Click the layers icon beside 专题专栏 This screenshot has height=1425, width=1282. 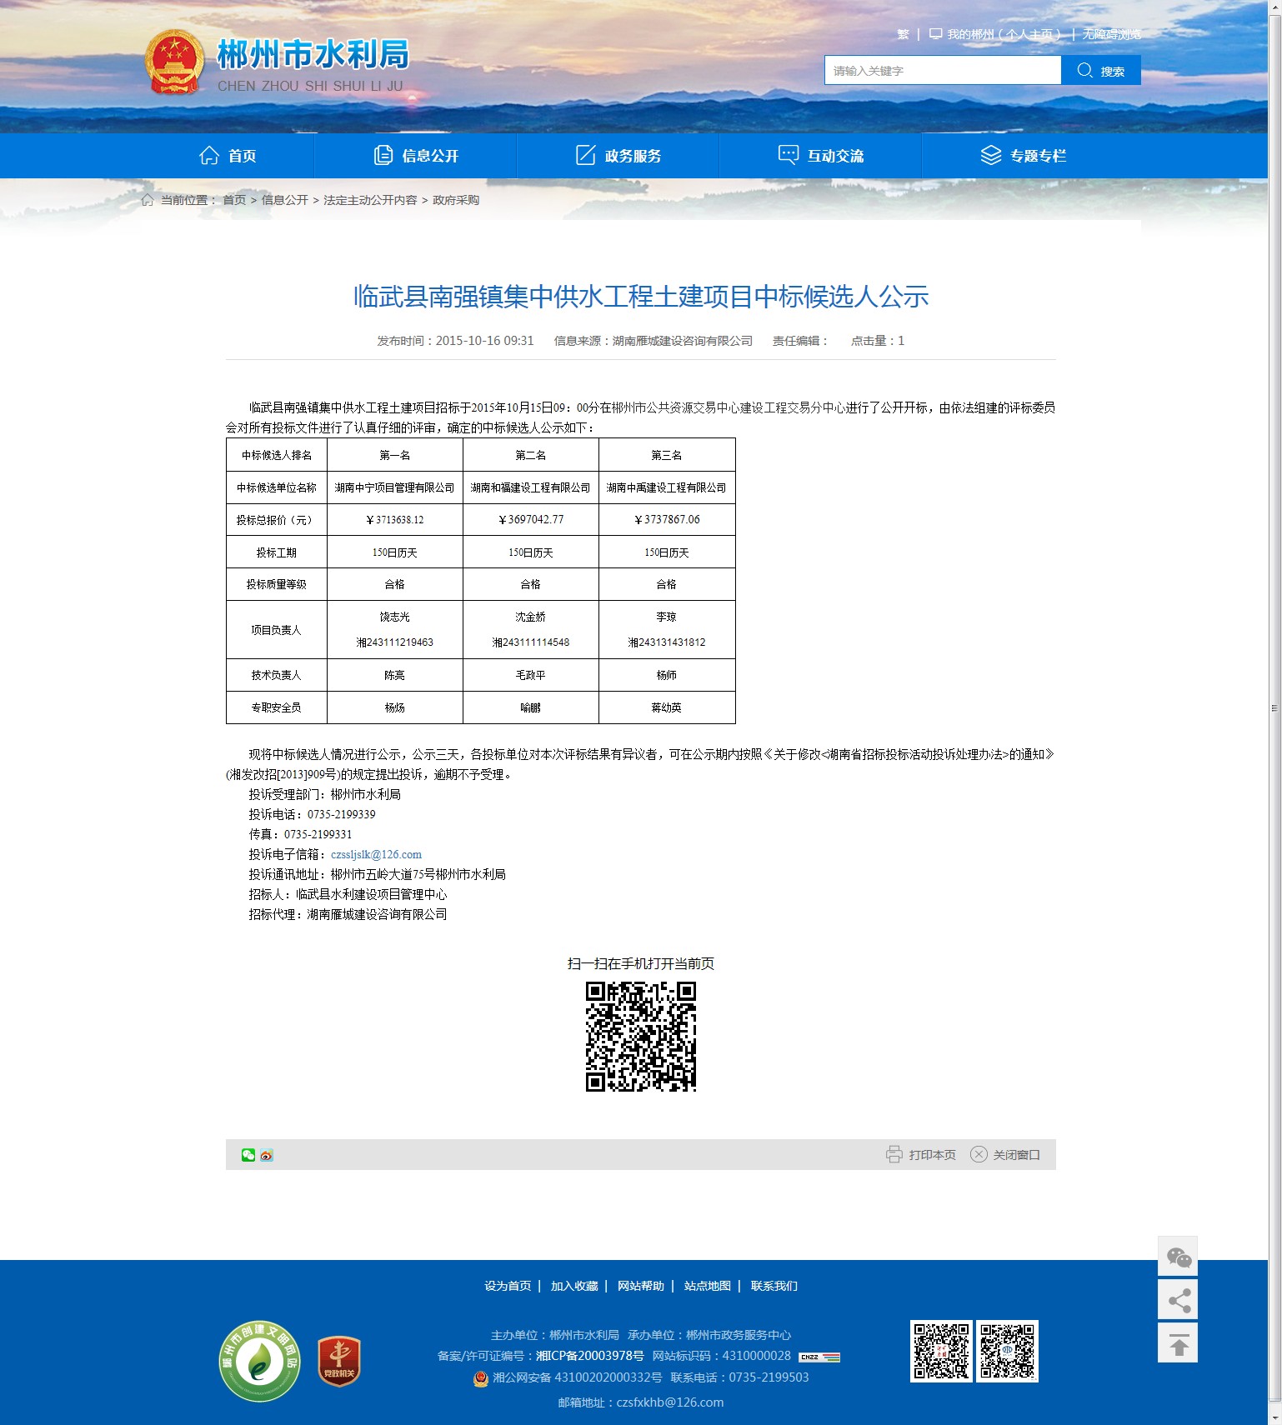click(x=991, y=156)
